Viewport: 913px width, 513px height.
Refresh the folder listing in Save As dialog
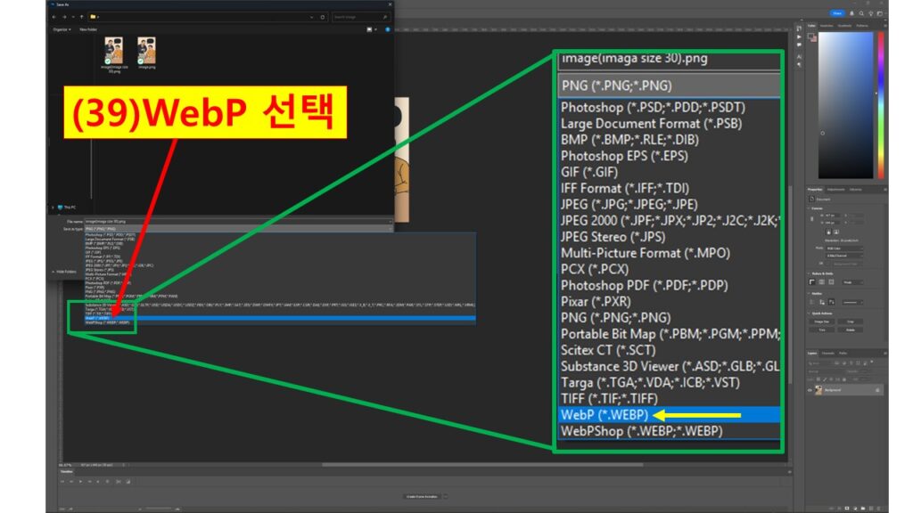pyautogui.click(x=323, y=16)
